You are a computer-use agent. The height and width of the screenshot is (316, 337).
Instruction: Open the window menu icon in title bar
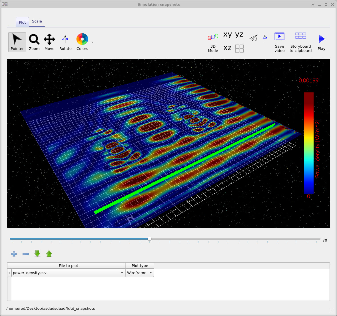(x=5, y=4)
